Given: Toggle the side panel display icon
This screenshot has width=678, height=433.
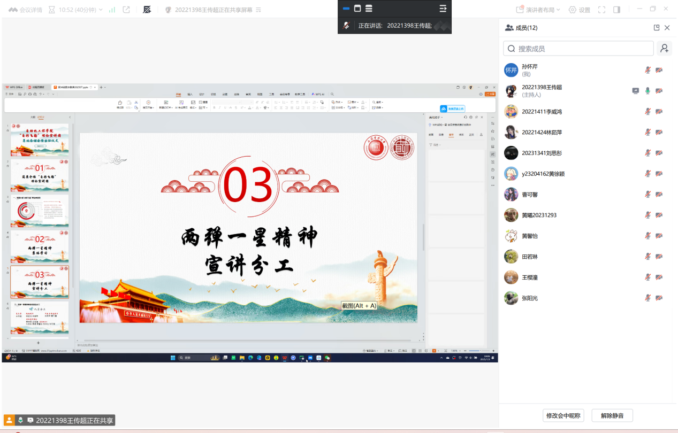Looking at the screenshot, I should (616, 10).
